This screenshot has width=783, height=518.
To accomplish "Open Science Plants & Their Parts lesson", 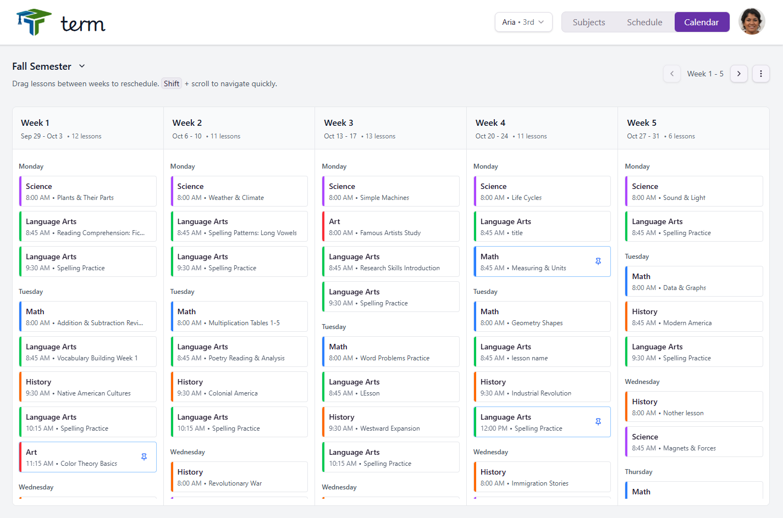I will click(x=88, y=191).
